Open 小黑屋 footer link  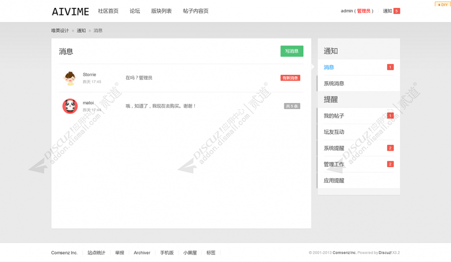coord(190,253)
